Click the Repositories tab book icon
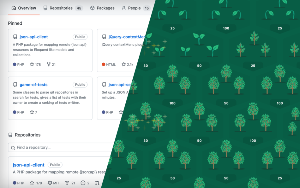Viewport: 300px width, 188px height. point(45,8)
